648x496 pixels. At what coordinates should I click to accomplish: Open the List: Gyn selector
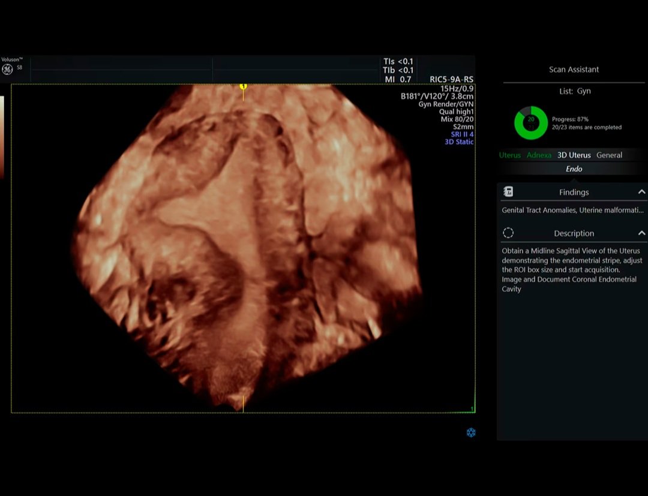(x=574, y=91)
